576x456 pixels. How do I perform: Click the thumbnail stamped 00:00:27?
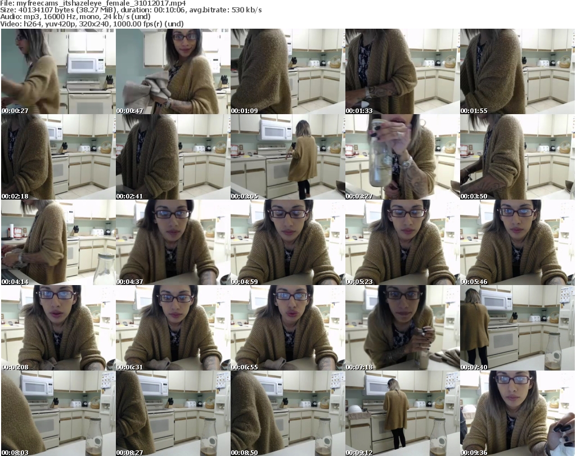pos(58,71)
